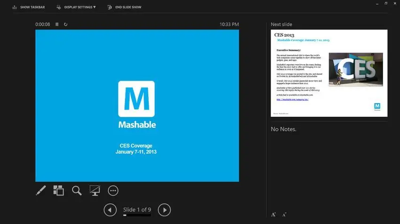Click the CES 2013 title in preview
This screenshot has height=224, width=400.
[284, 35]
